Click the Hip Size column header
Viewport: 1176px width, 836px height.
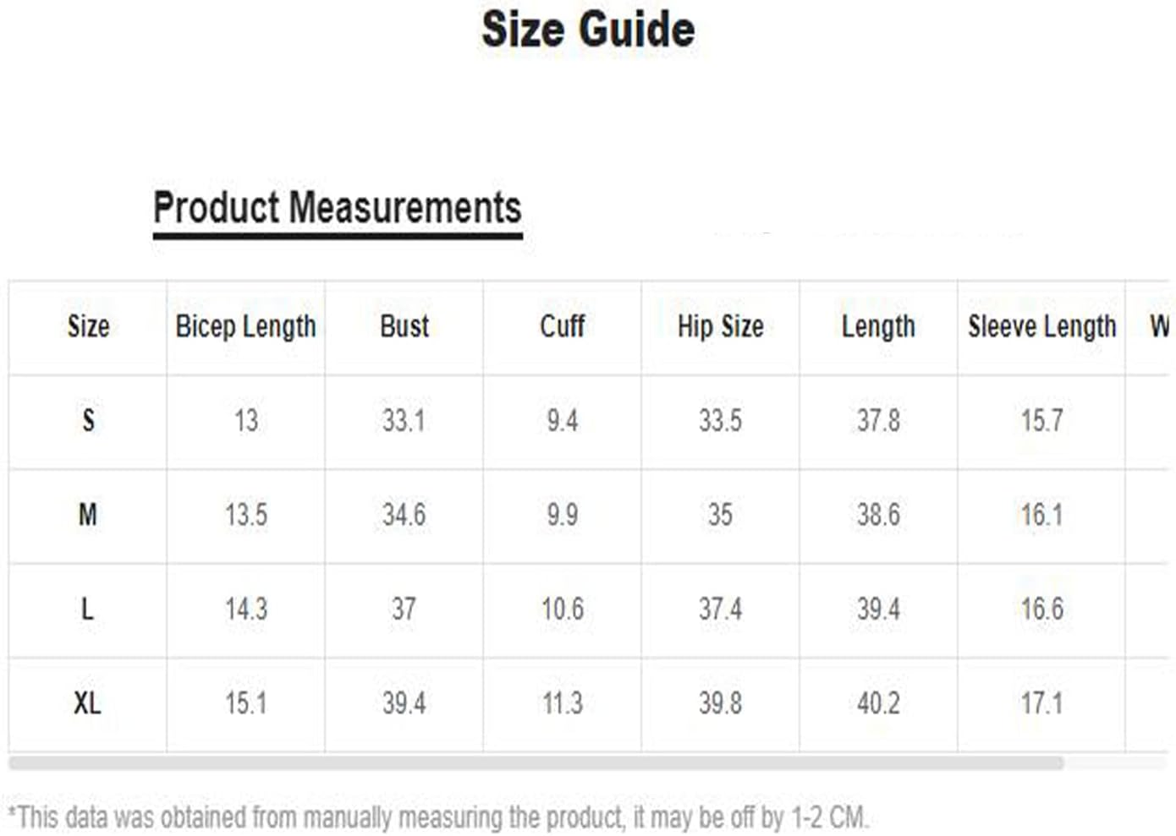[x=720, y=326]
